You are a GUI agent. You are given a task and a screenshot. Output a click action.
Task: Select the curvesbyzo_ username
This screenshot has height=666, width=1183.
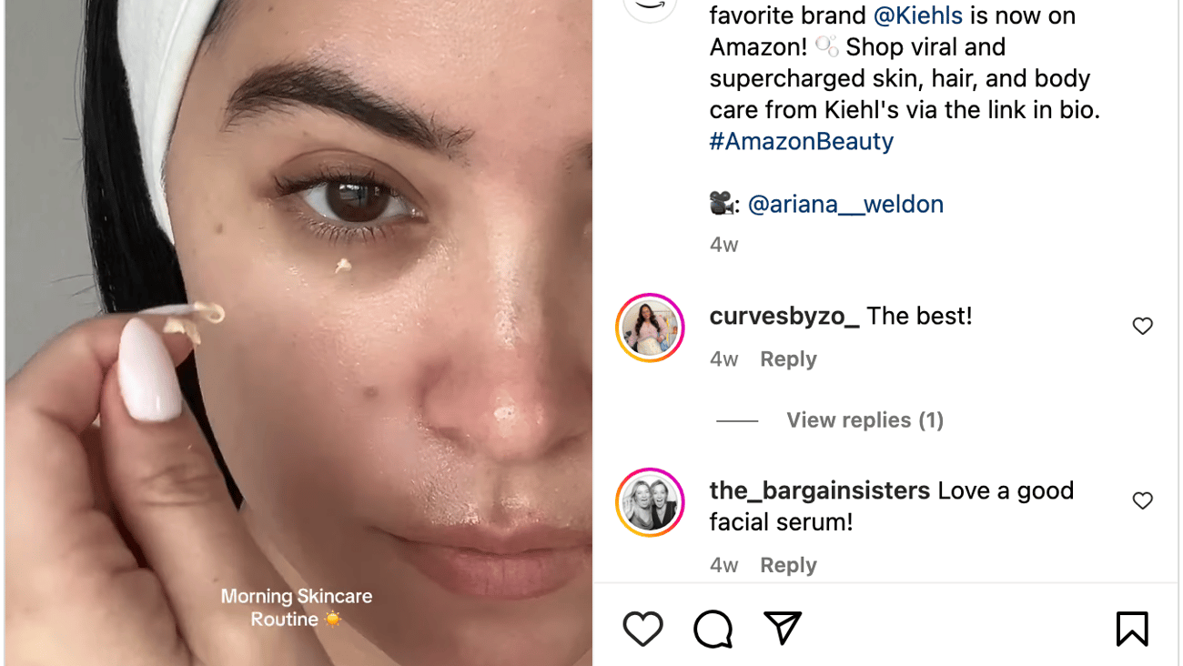[783, 316]
